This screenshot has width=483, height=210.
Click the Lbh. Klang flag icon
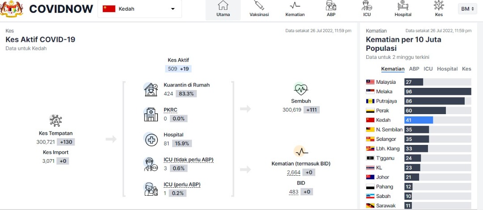click(370, 148)
